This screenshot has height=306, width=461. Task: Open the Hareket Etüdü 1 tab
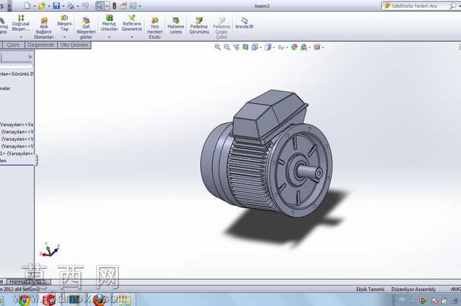click(x=28, y=282)
